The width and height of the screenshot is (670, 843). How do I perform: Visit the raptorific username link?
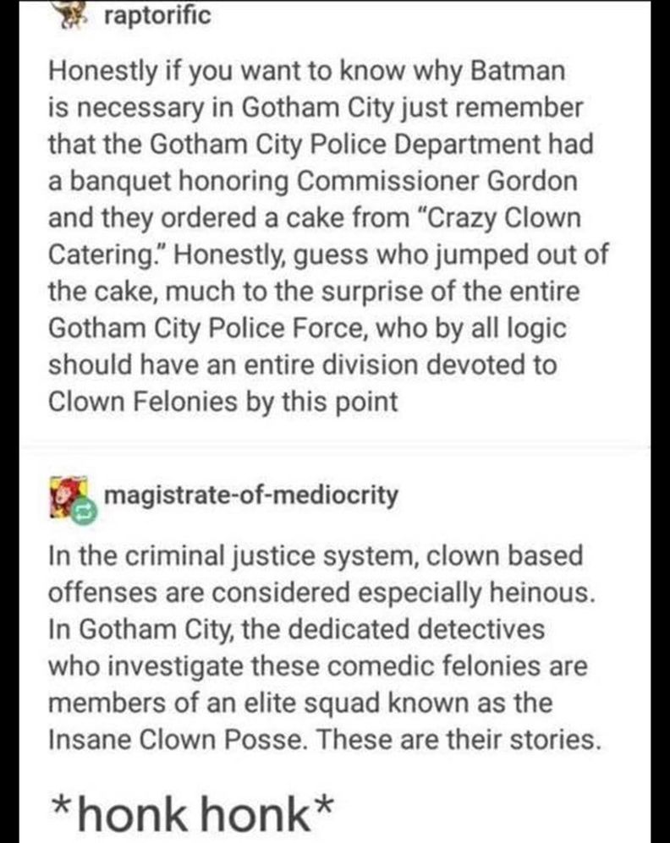157,15
